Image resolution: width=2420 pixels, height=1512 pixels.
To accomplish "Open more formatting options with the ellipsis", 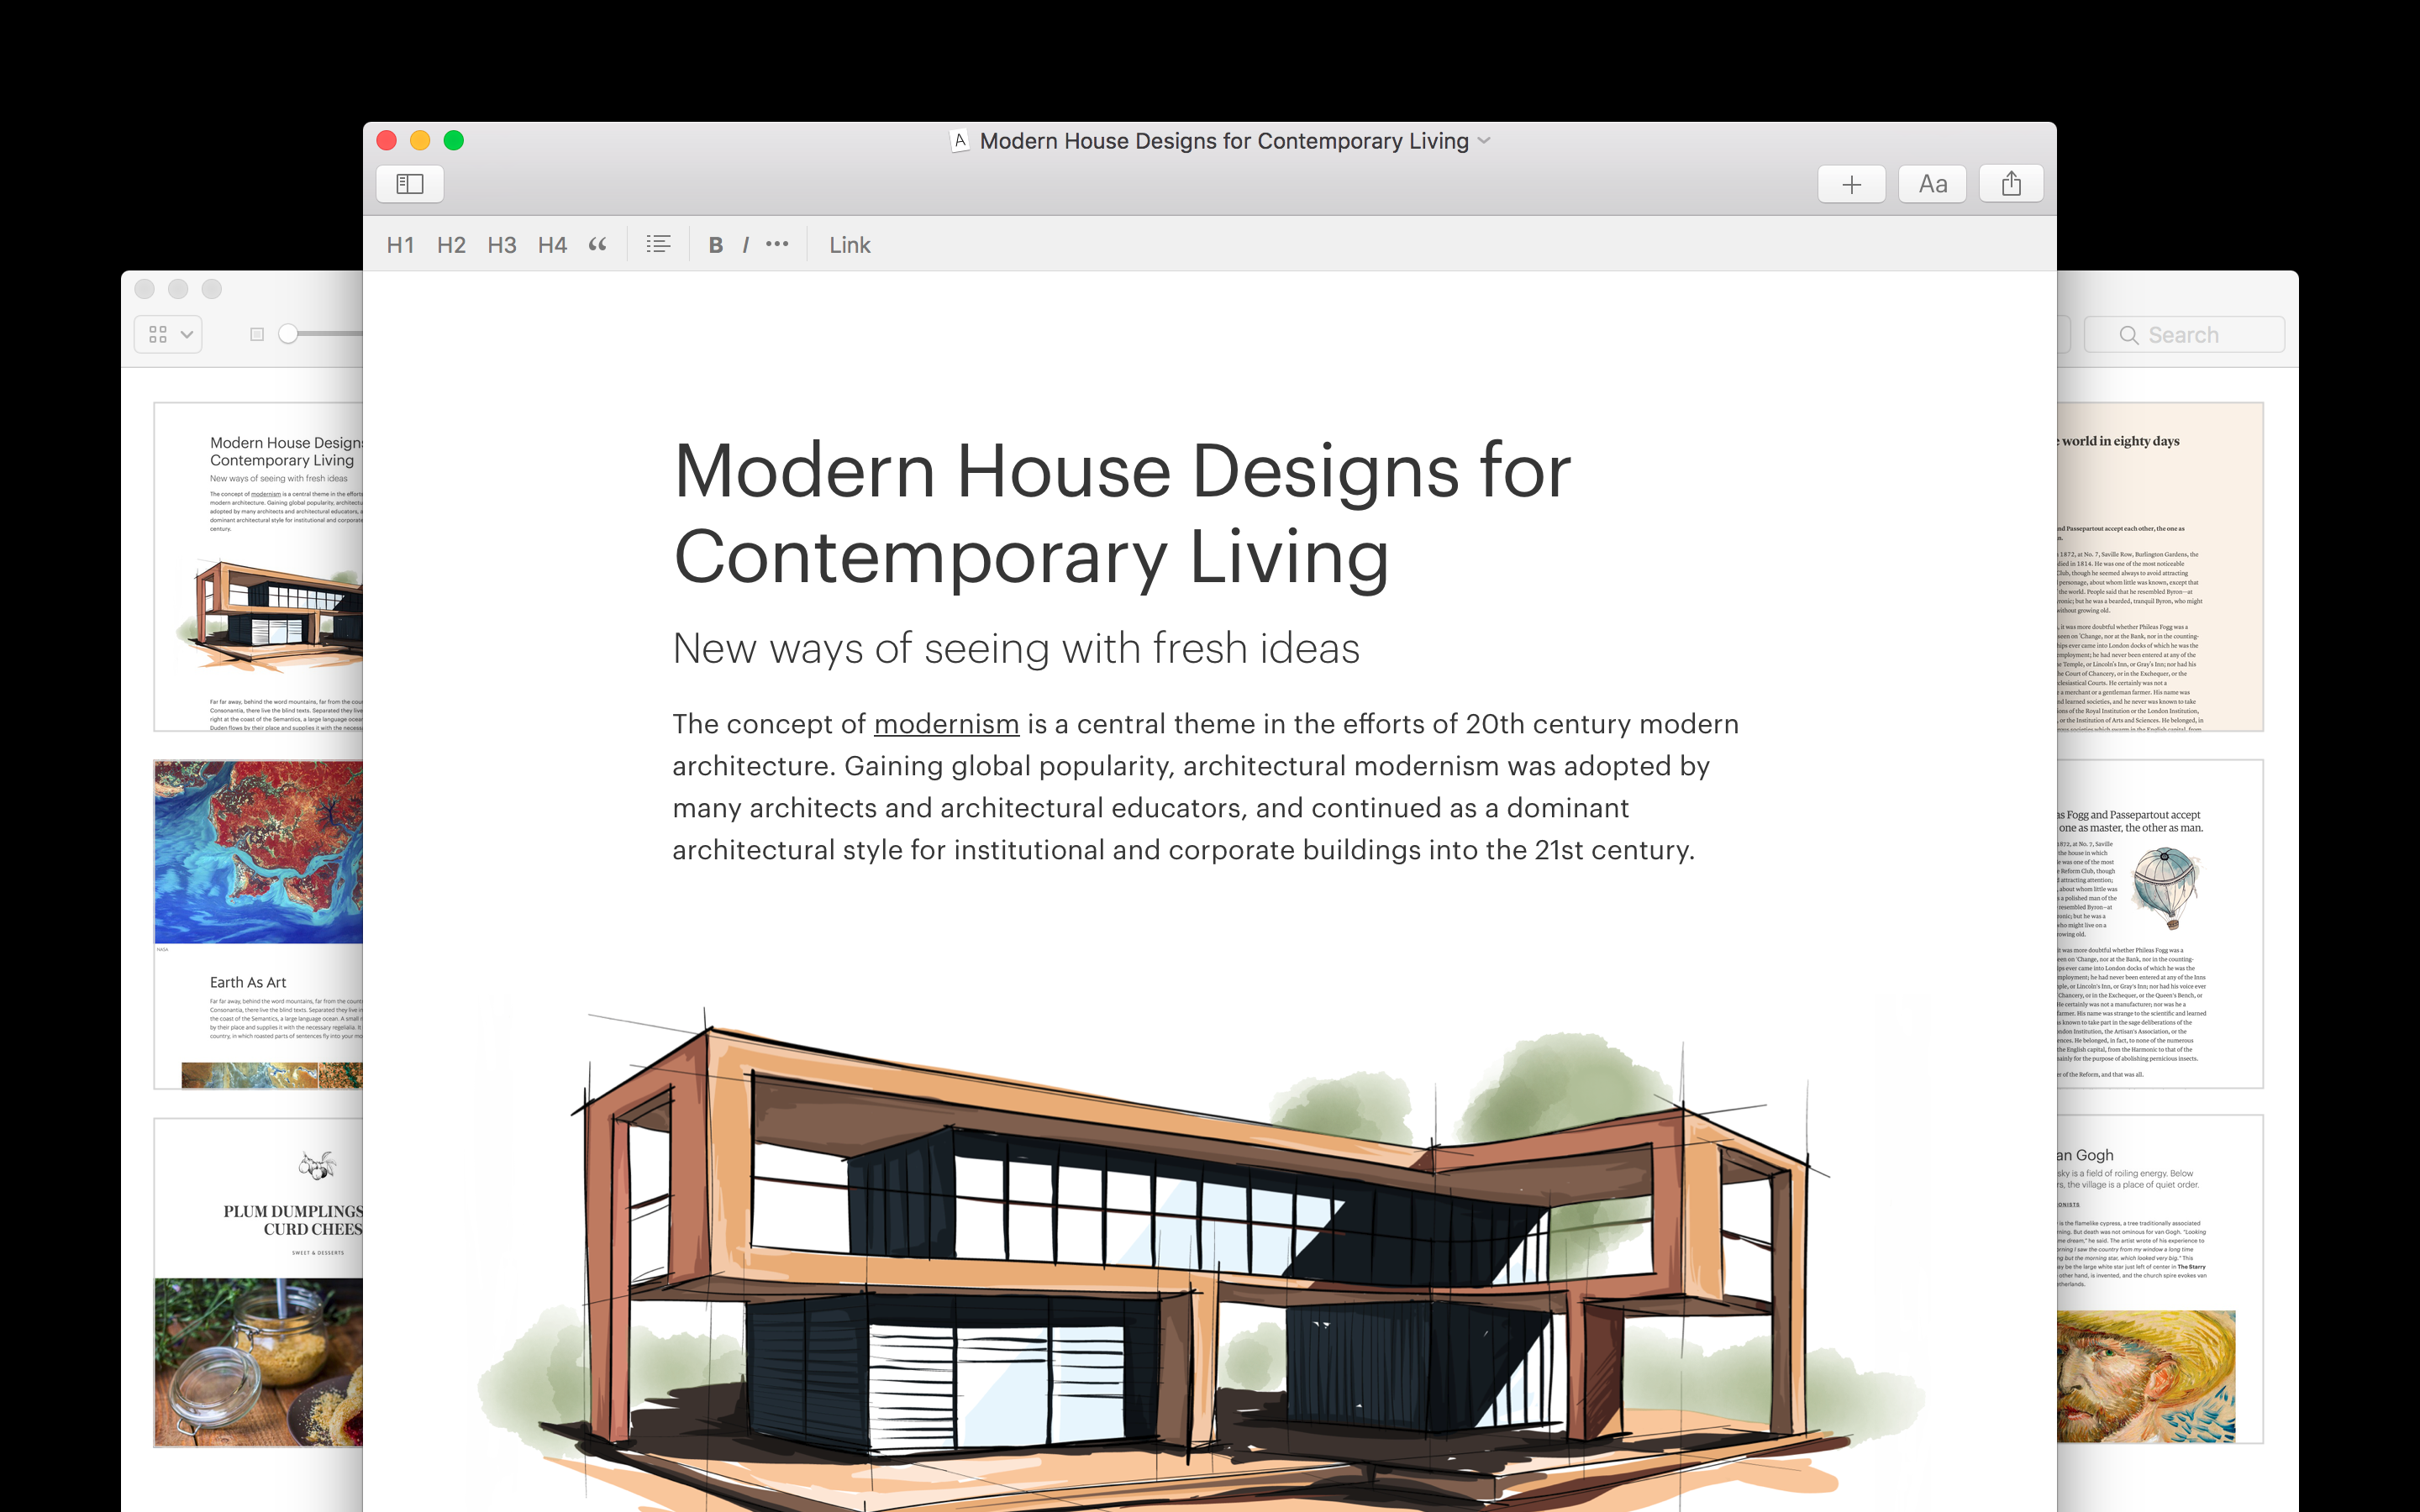I will pos(778,244).
